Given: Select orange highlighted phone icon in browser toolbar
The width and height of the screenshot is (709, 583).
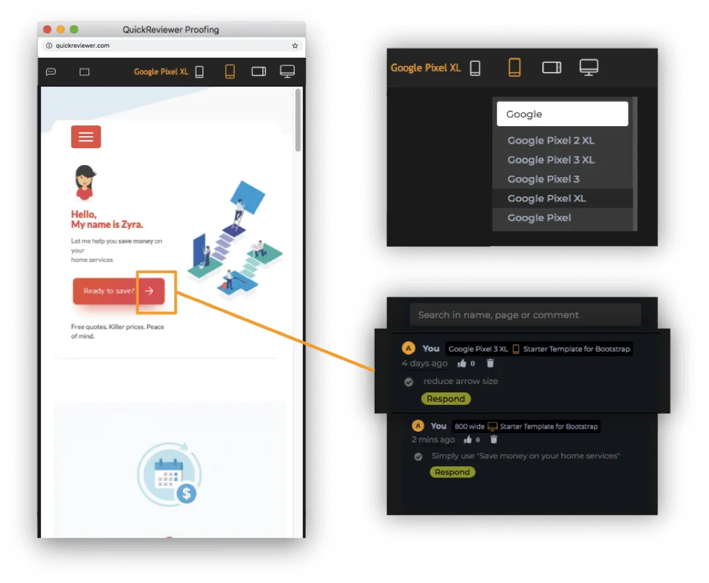Looking at the screenshot, I should 229,72.
